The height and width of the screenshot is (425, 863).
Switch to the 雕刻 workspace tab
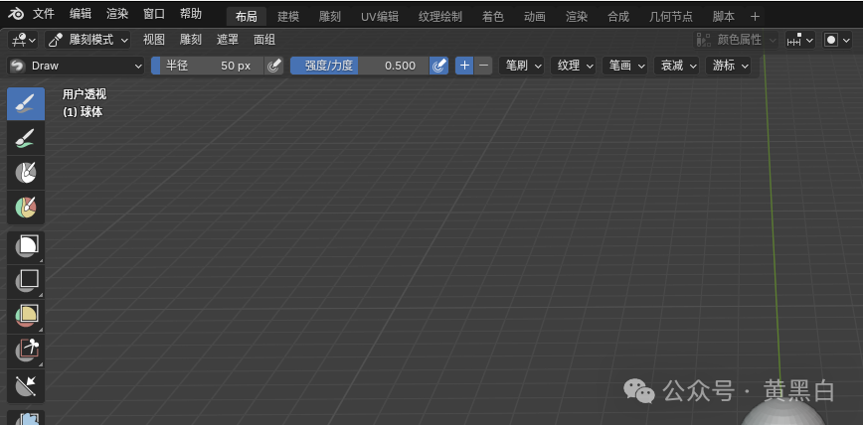[330, 17]
